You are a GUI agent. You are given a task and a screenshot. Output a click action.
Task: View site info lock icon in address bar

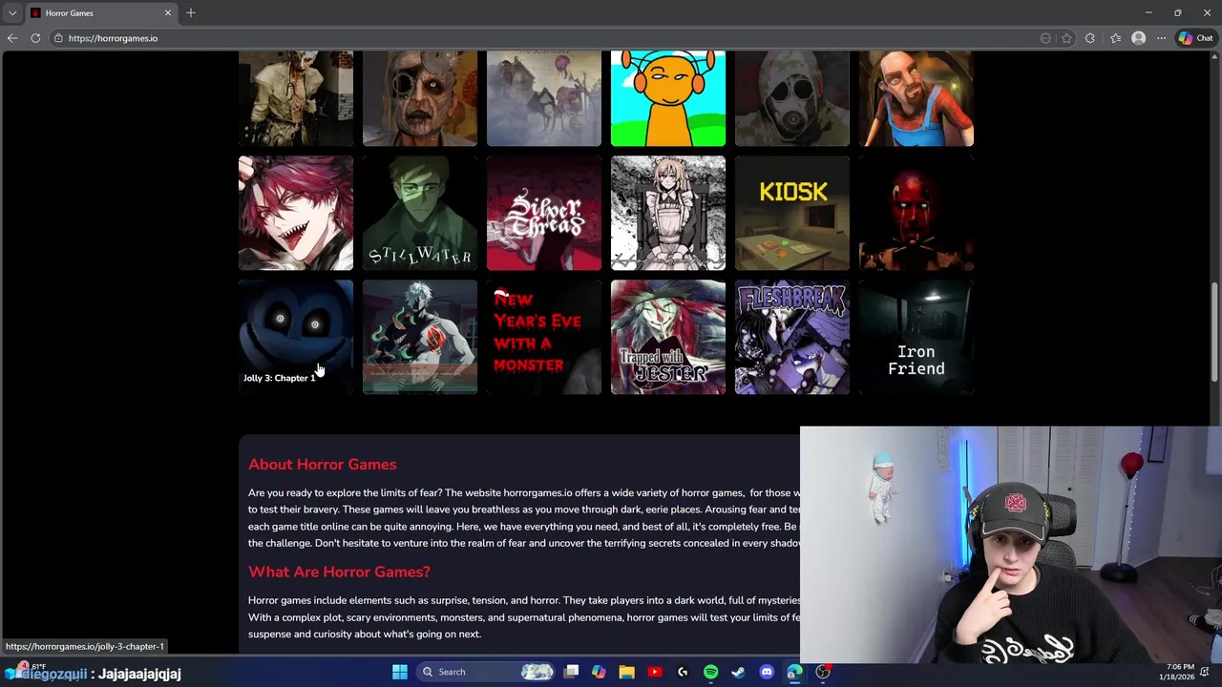pyautogui.click(x=58, y=38)
